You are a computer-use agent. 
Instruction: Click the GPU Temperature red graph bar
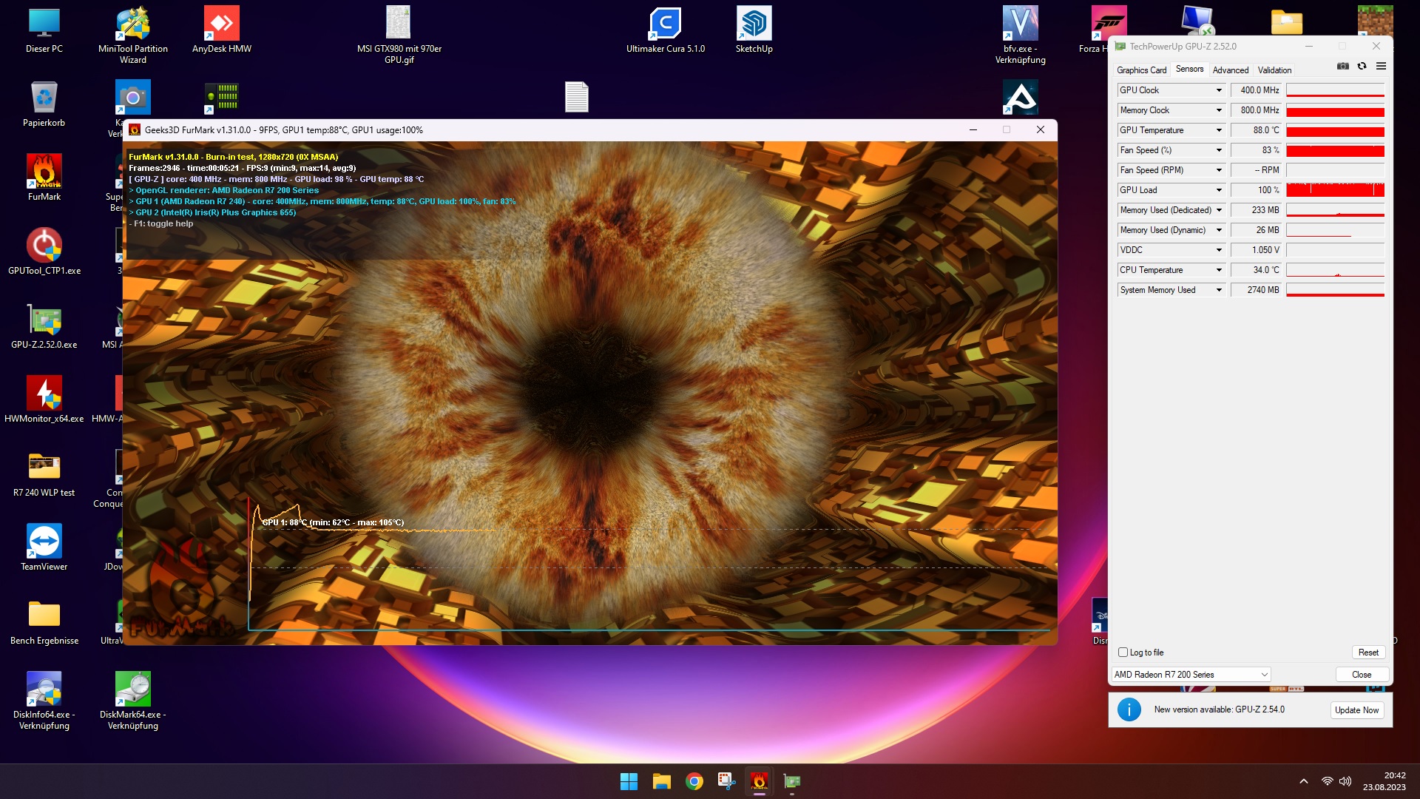pyautogui.click(x=1335, y=131)
